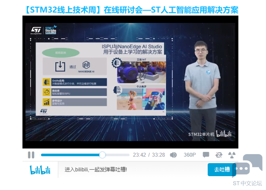The height and width of the screenshot is (190, 266).
Task: Click the 去吐槽 button
Action: coord(222,170)
